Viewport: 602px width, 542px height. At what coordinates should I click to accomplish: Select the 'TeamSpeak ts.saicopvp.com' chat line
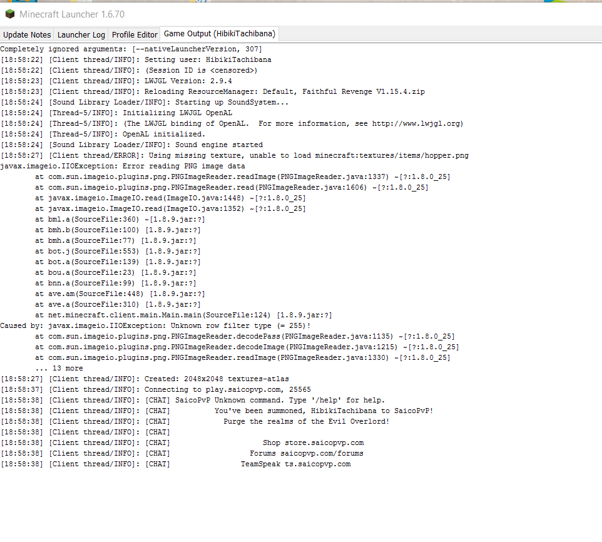(x=175, y=464)
